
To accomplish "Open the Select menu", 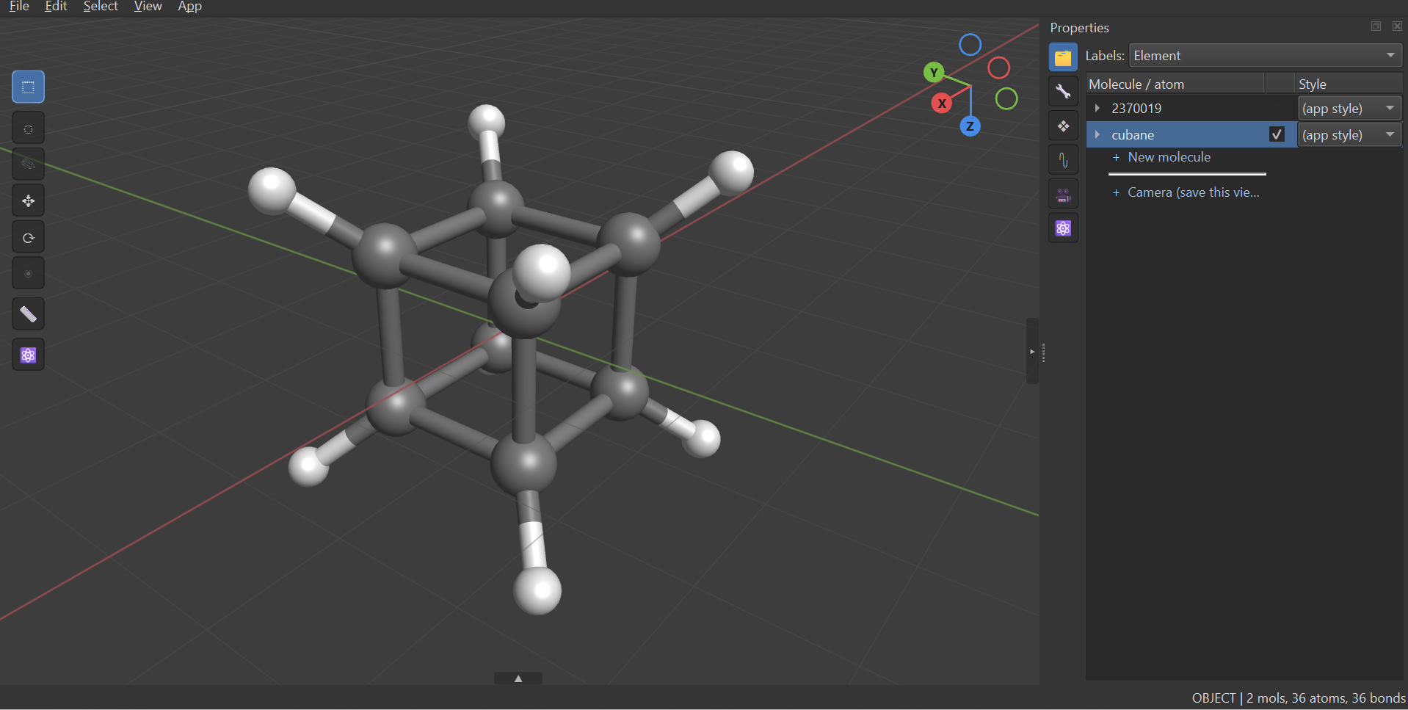I will (101, 7).
